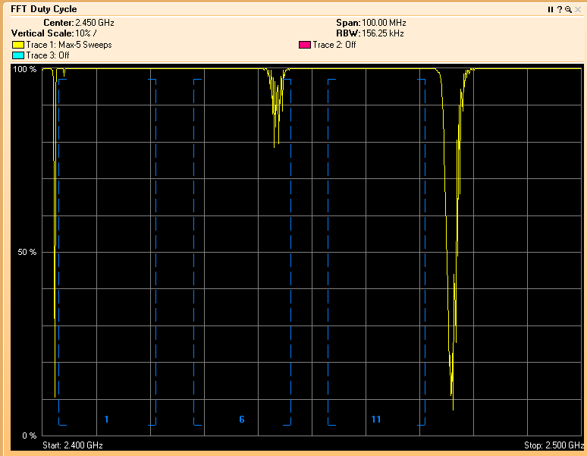Click the channel 1 marker label
The image size is (587, 456).
coord(107,420)
